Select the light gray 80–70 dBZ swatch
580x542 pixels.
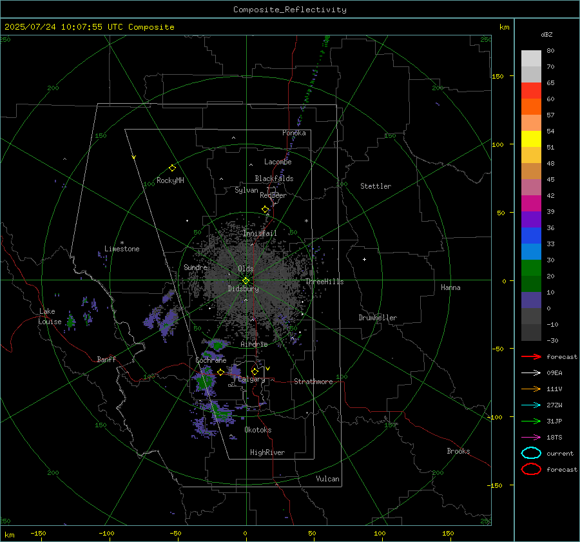tap(531, 59)
